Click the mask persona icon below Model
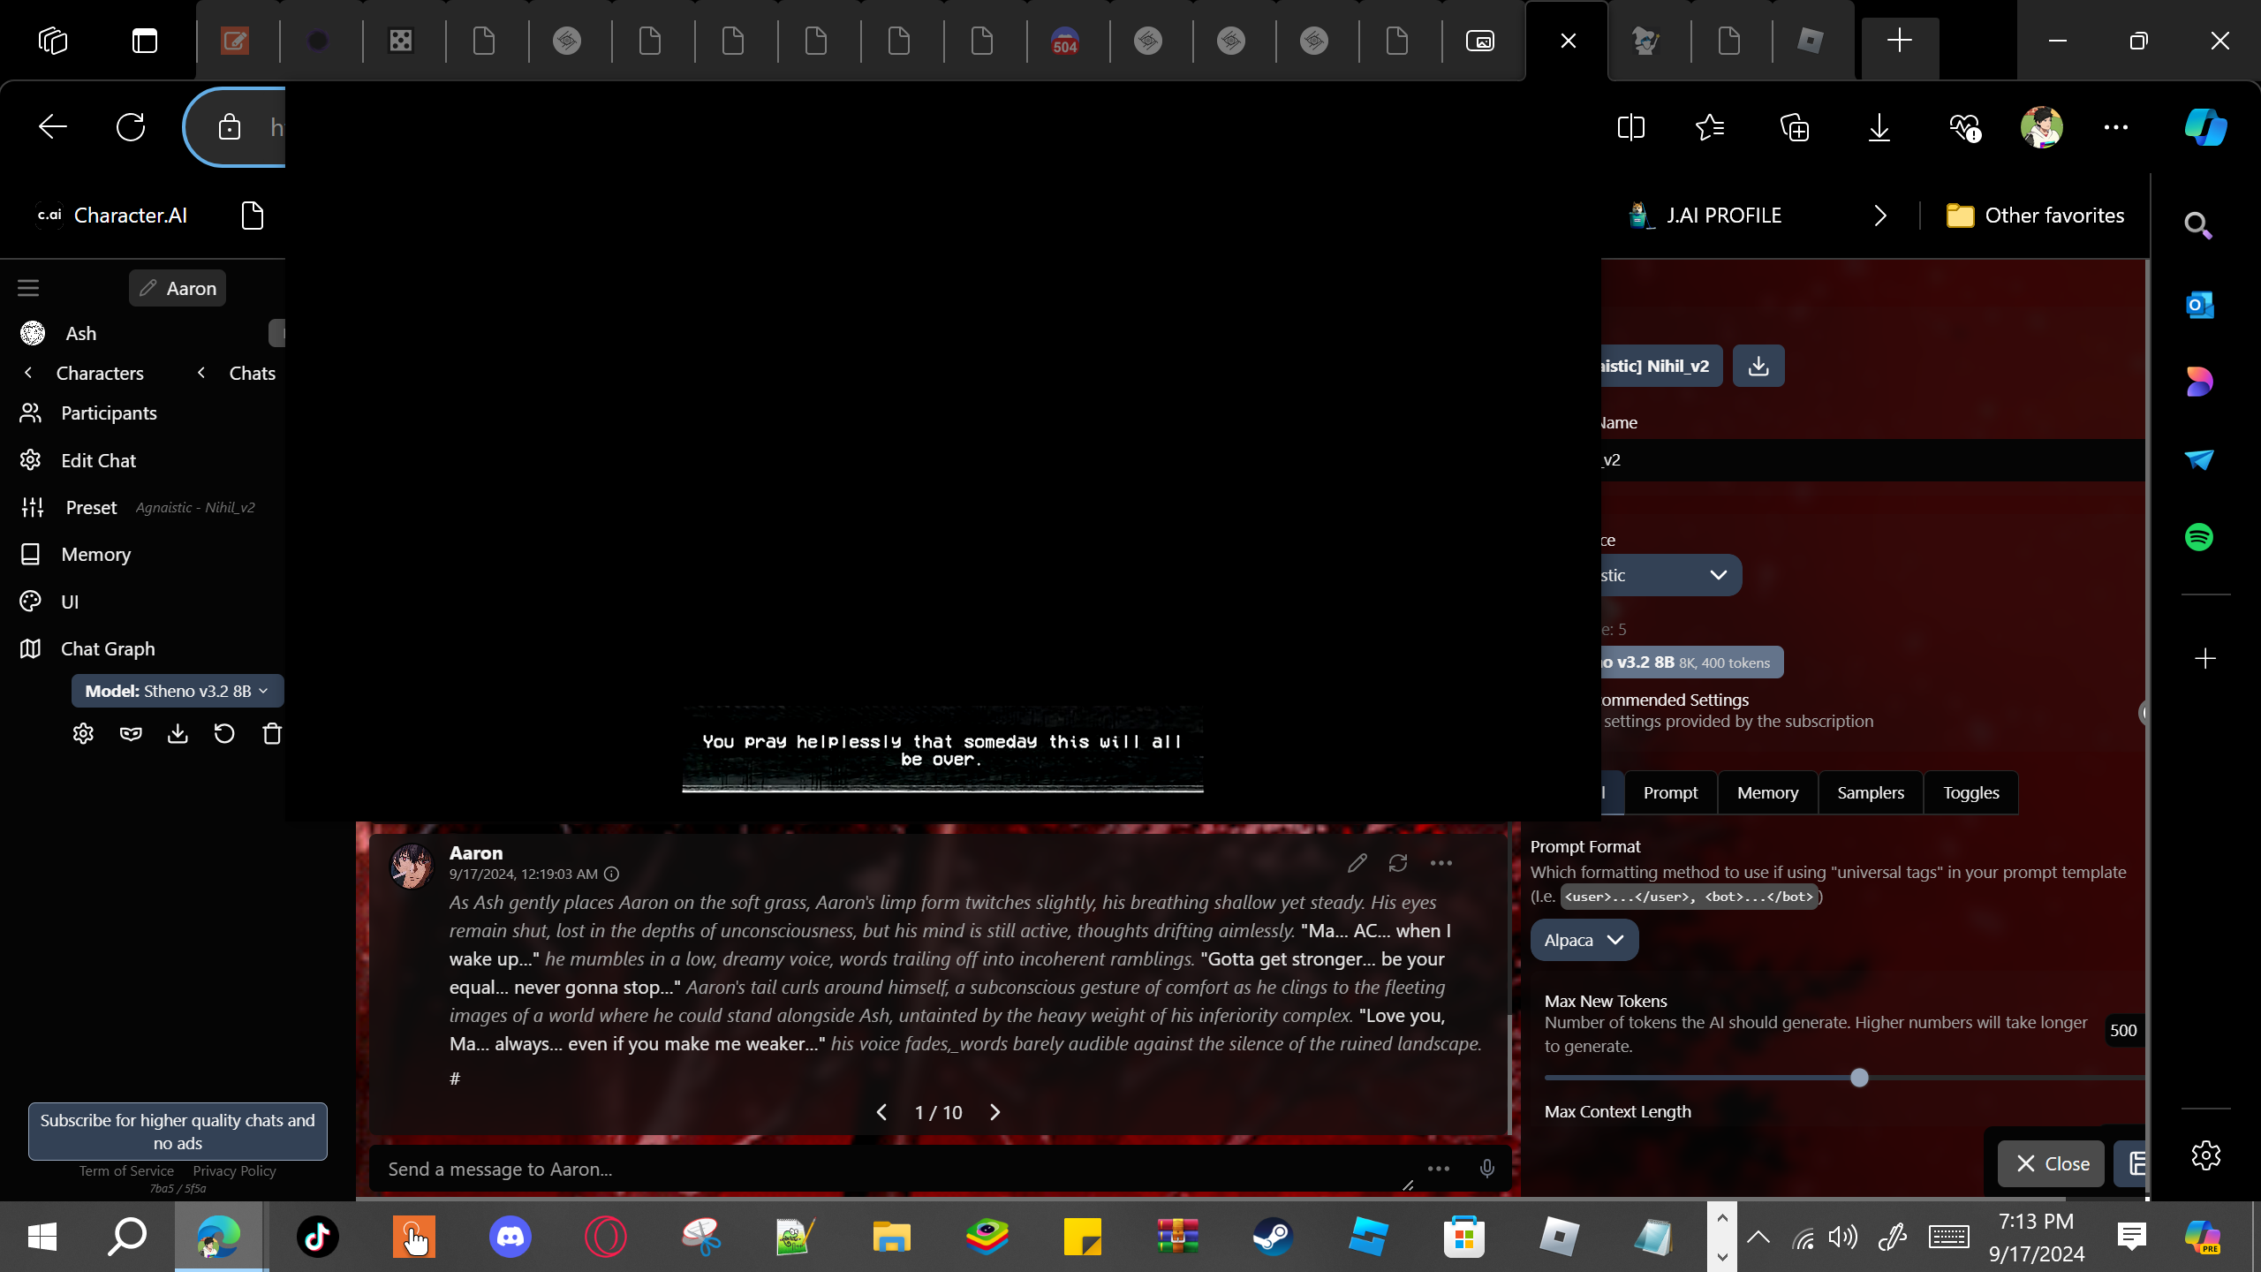Image resolution: width=2261 pixels, height=1272 pixels. 131,734
